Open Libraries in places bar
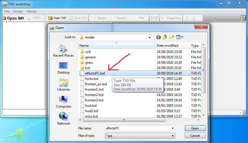 [x=63, y=85]
